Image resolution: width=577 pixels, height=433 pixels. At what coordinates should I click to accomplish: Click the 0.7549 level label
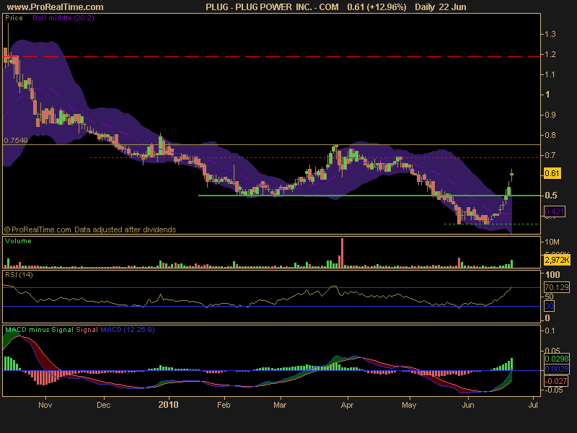click(x=15, y=140)
